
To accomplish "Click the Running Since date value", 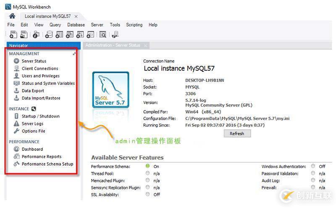I will [225, 125].
